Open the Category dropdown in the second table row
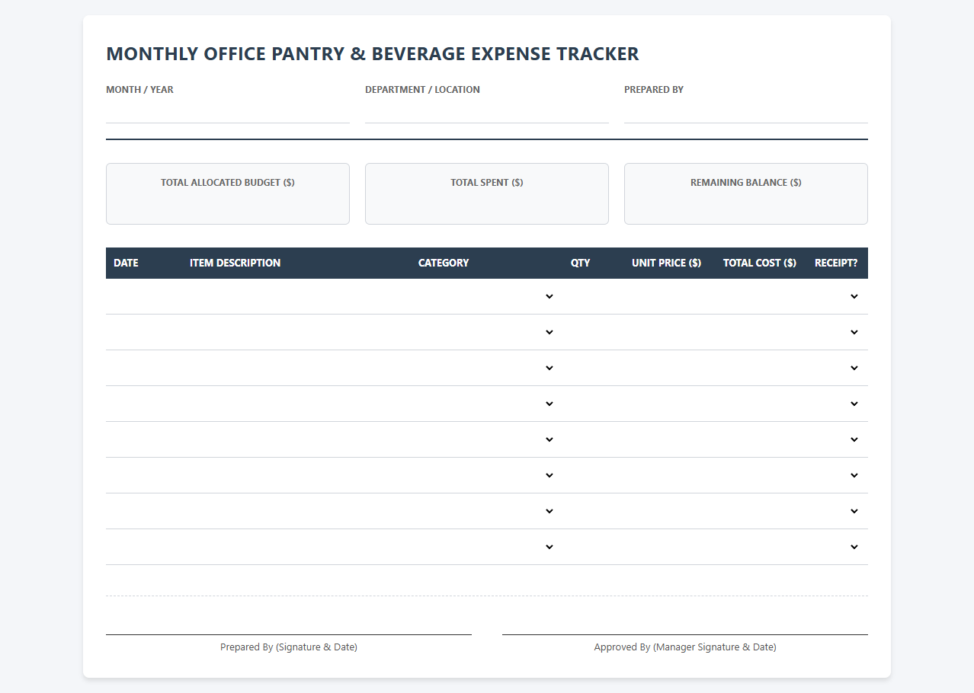Screen dimensions: 974x693 click(487, 332)
